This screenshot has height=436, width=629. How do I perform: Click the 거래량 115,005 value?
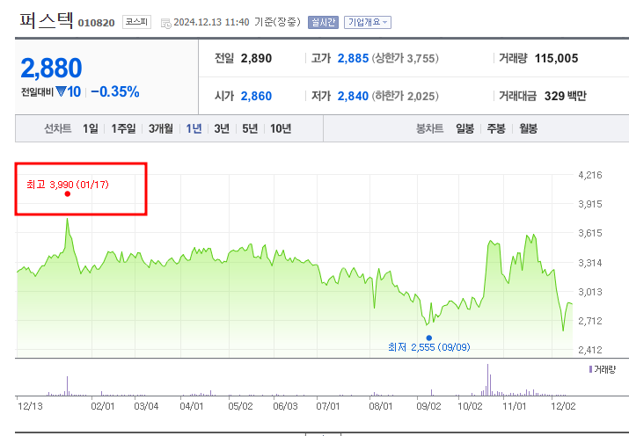pos(556,59)
